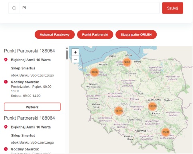Click second Błękitnej Armii 10 Warta address
This screenshot has height=154, width=193.
[31, 127]
